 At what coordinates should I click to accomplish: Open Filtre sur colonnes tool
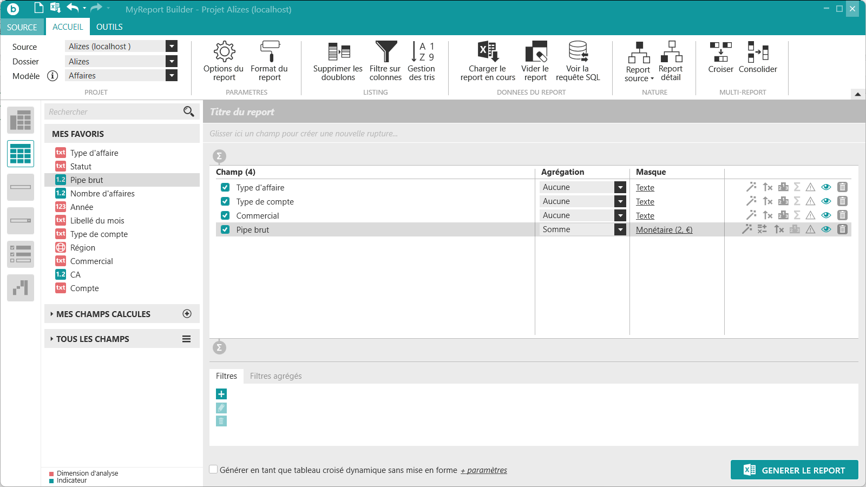(x=385, y=61)
